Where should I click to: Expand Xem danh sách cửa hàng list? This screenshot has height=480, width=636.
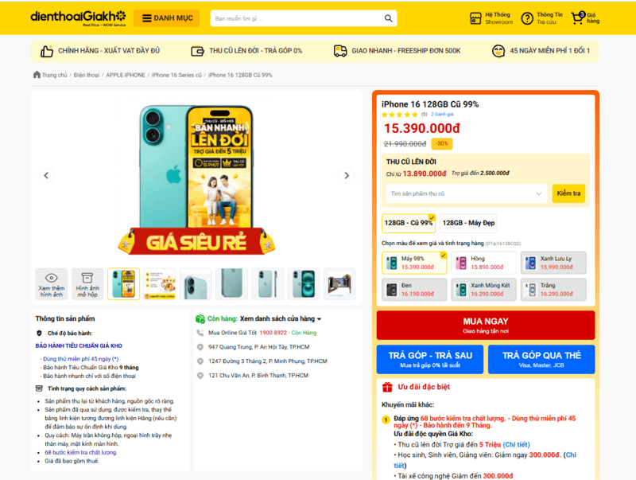(x=281, y=318)
